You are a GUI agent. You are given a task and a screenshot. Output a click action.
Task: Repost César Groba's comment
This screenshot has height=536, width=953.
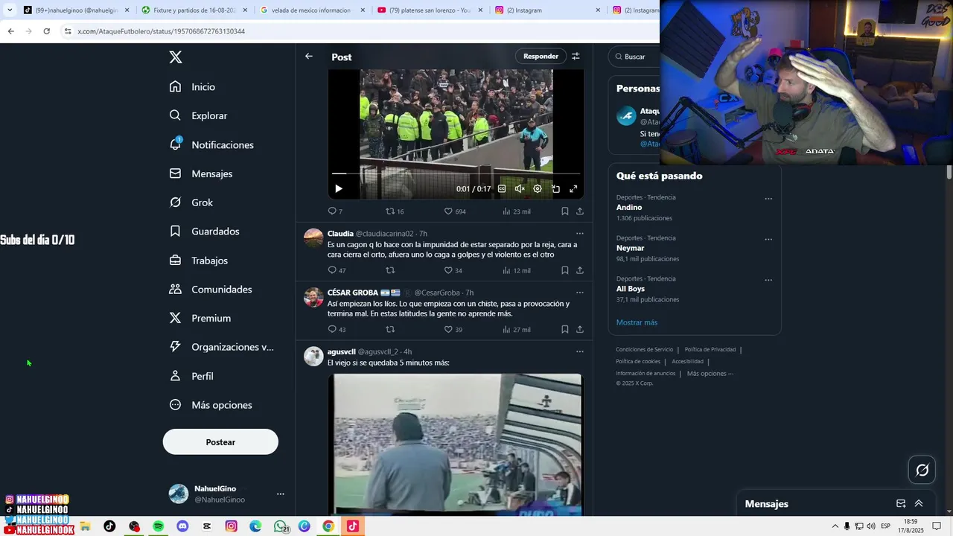pos(390,329)
